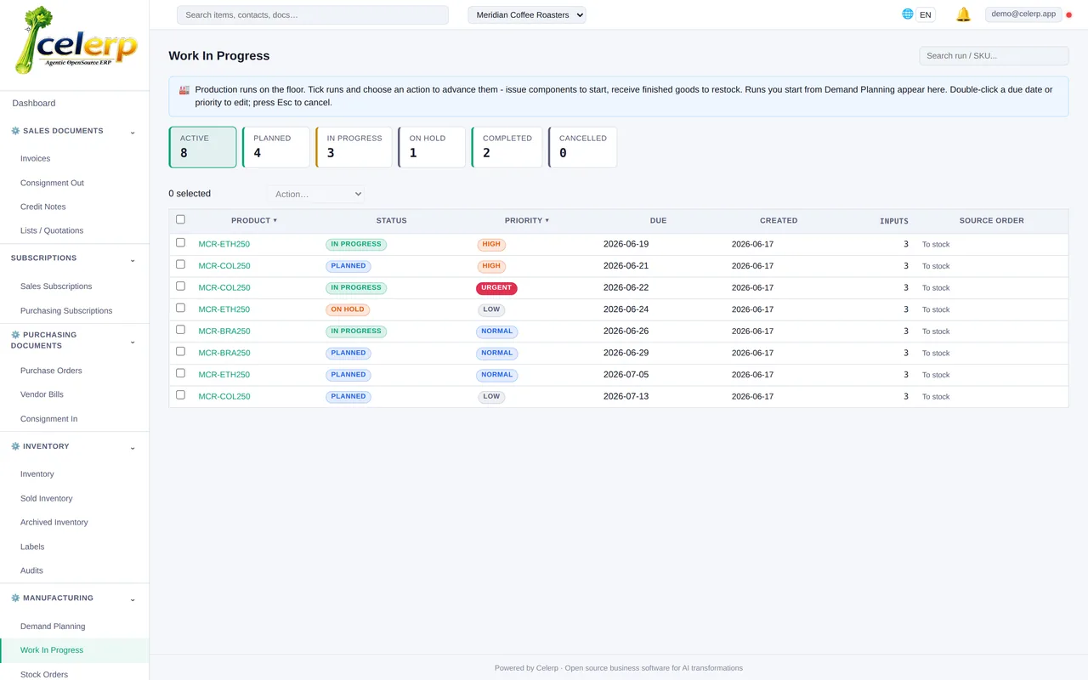Open Invoices in the sidebar
The width and height of the screenshot is (1088, 680).
[35, 158]
